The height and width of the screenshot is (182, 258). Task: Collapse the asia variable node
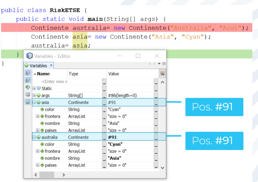coord(34,102)
